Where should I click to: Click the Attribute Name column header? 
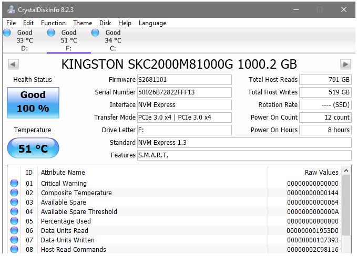click(152, 173)
